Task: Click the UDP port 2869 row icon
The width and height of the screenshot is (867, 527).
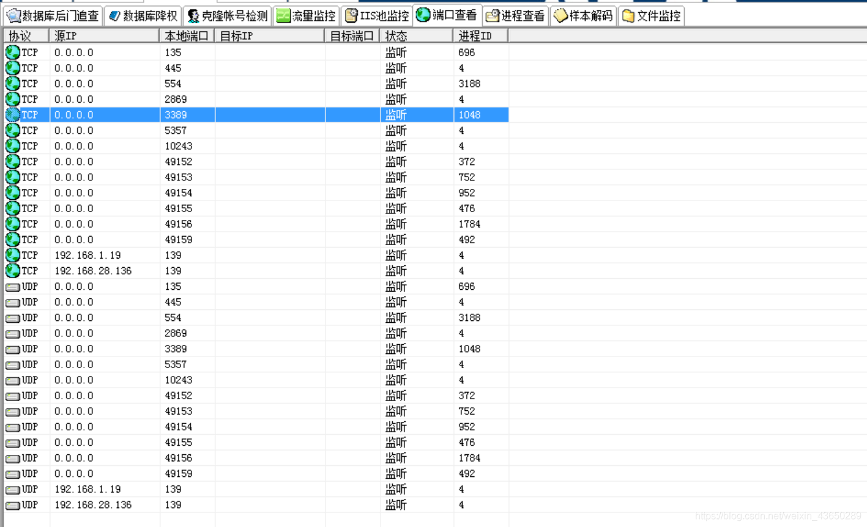Action: tap(13, 334)
